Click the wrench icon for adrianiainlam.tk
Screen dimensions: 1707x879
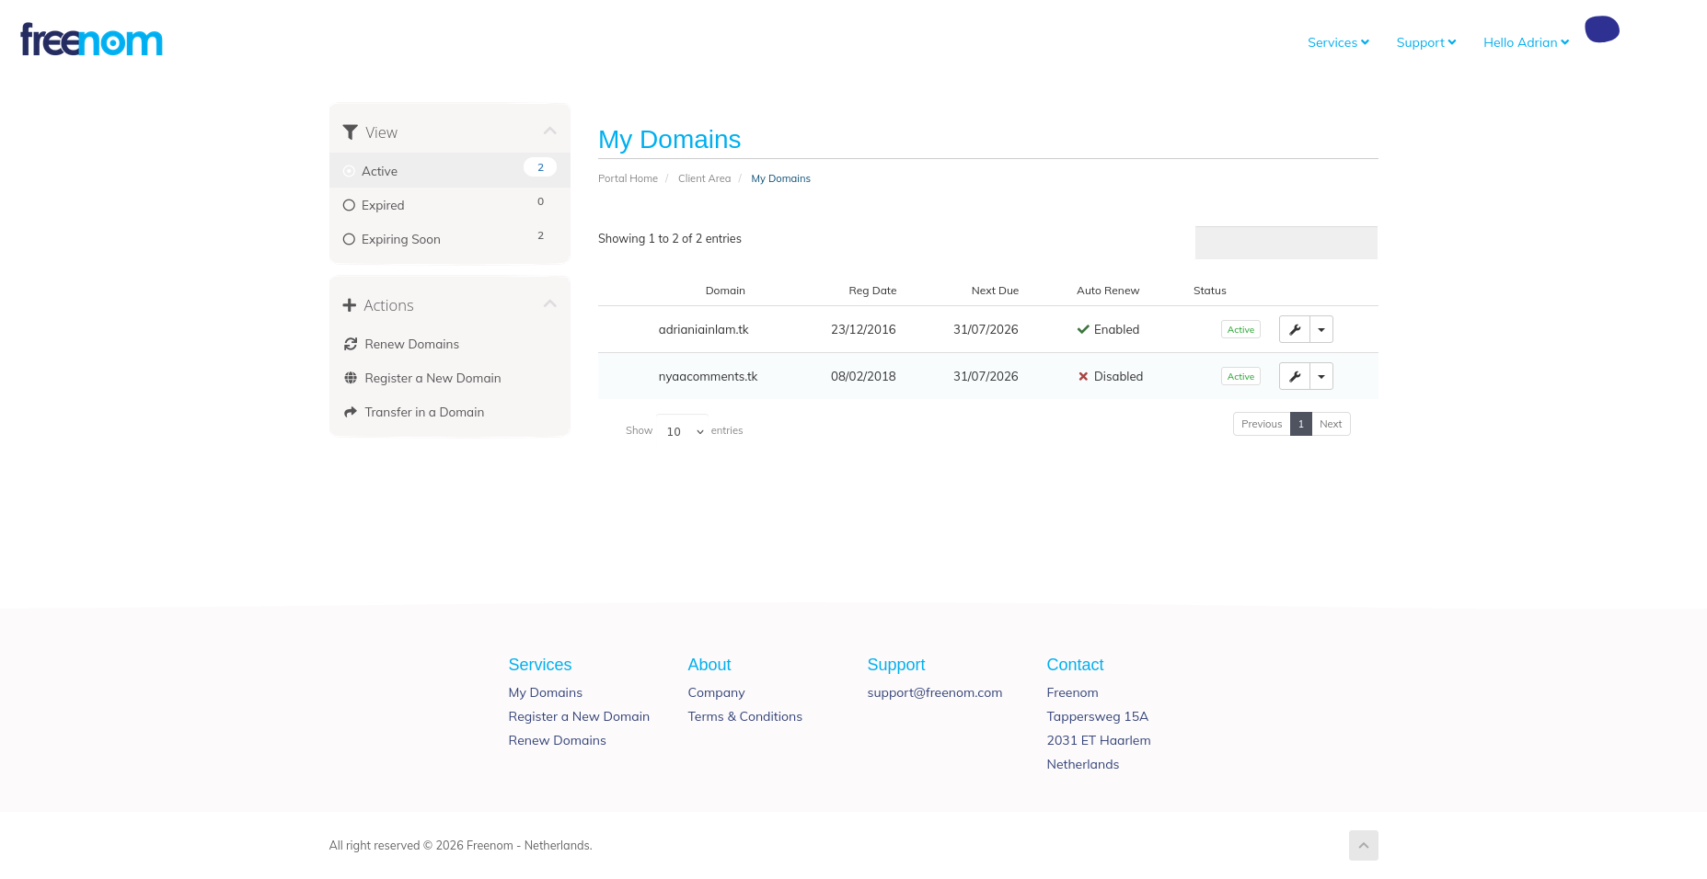(x=1295, y=329)
